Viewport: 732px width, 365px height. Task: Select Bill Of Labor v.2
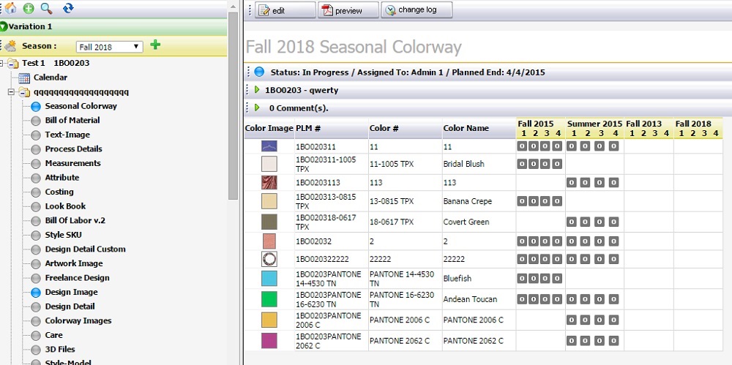click(x=75, y=220)
